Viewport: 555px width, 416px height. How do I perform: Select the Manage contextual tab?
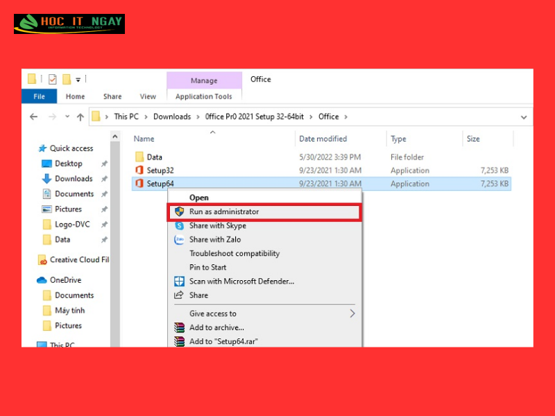point(204,80)
